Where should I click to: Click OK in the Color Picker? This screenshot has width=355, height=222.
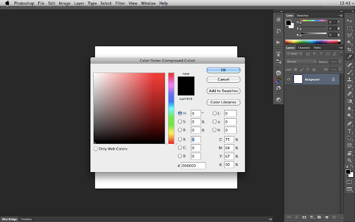coord(224,70)
